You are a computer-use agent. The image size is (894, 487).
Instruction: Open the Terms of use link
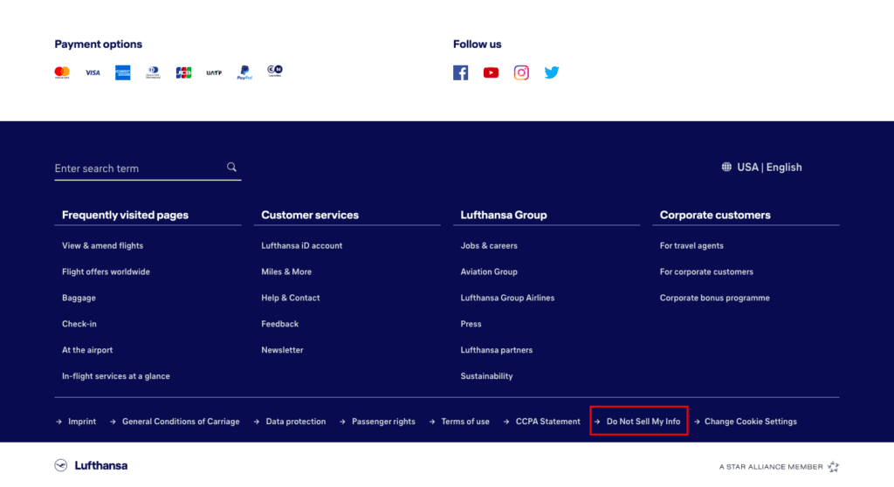tap(465, 422)
